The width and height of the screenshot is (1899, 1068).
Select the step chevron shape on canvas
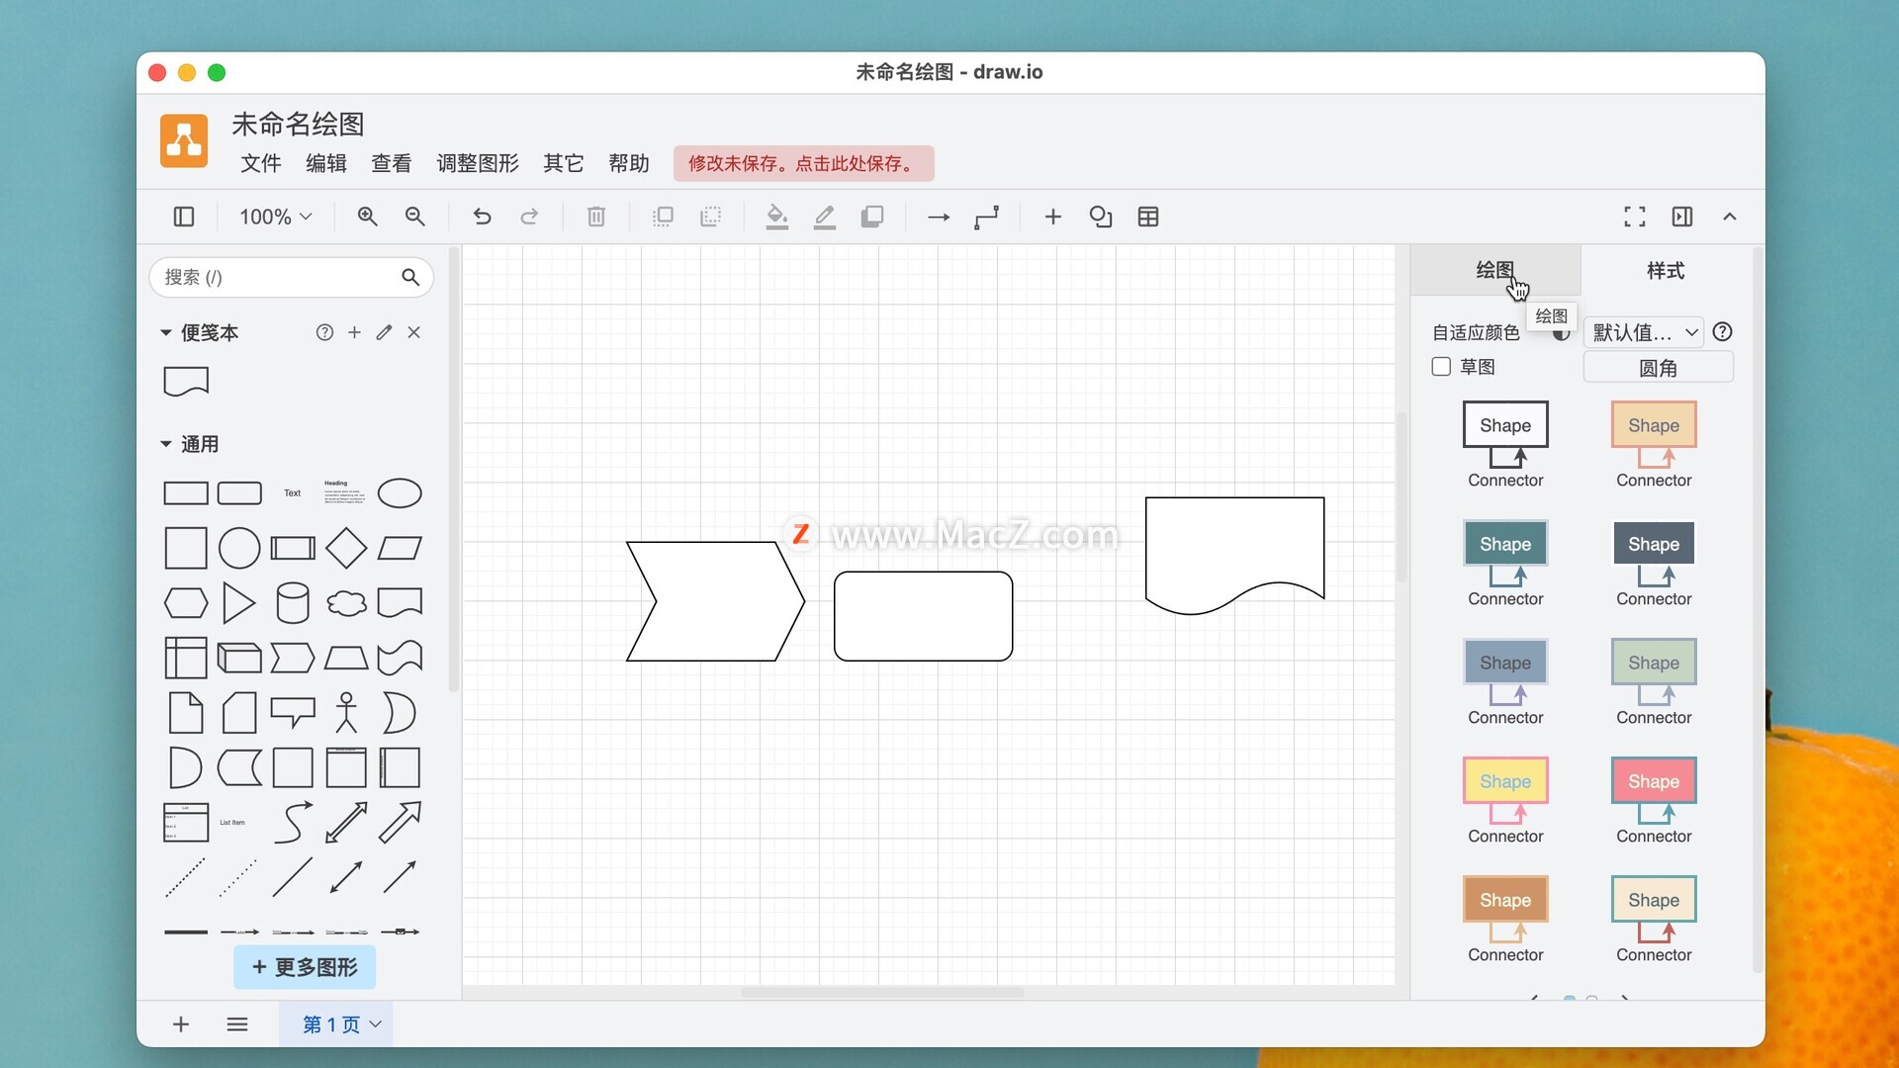715,601
